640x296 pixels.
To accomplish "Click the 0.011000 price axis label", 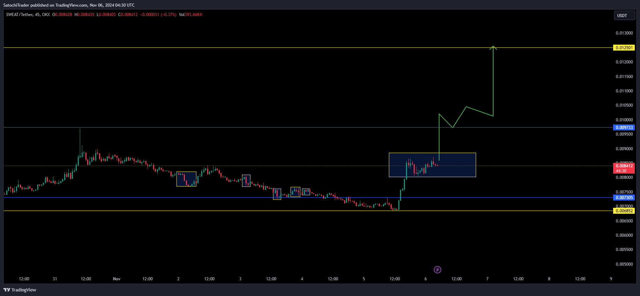I will [624, 91].
